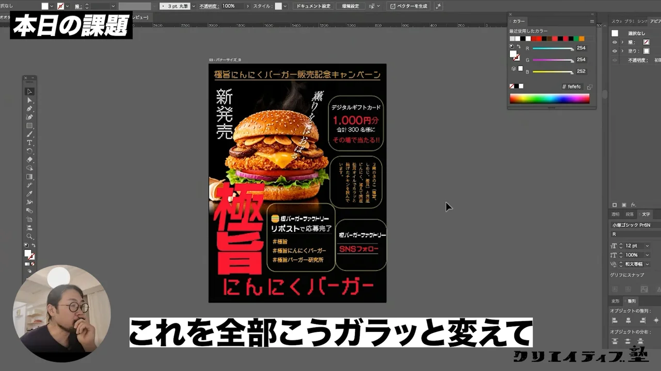Click the R value field 254
Screen dimensions: 661x371
point(581,48)
